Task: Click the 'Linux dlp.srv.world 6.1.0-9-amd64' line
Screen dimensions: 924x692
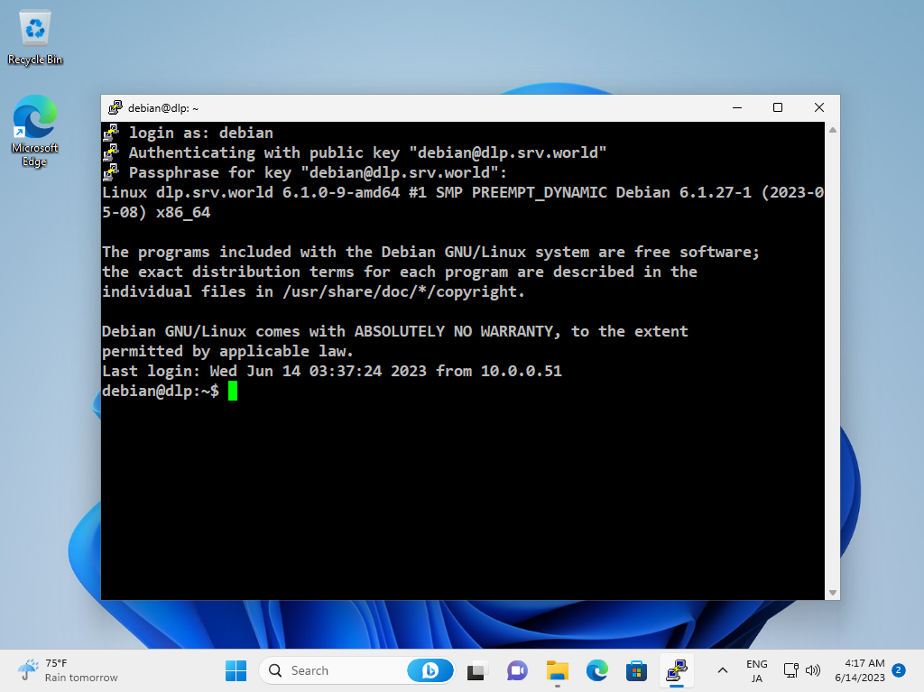Action: click(x=463, y=202)
